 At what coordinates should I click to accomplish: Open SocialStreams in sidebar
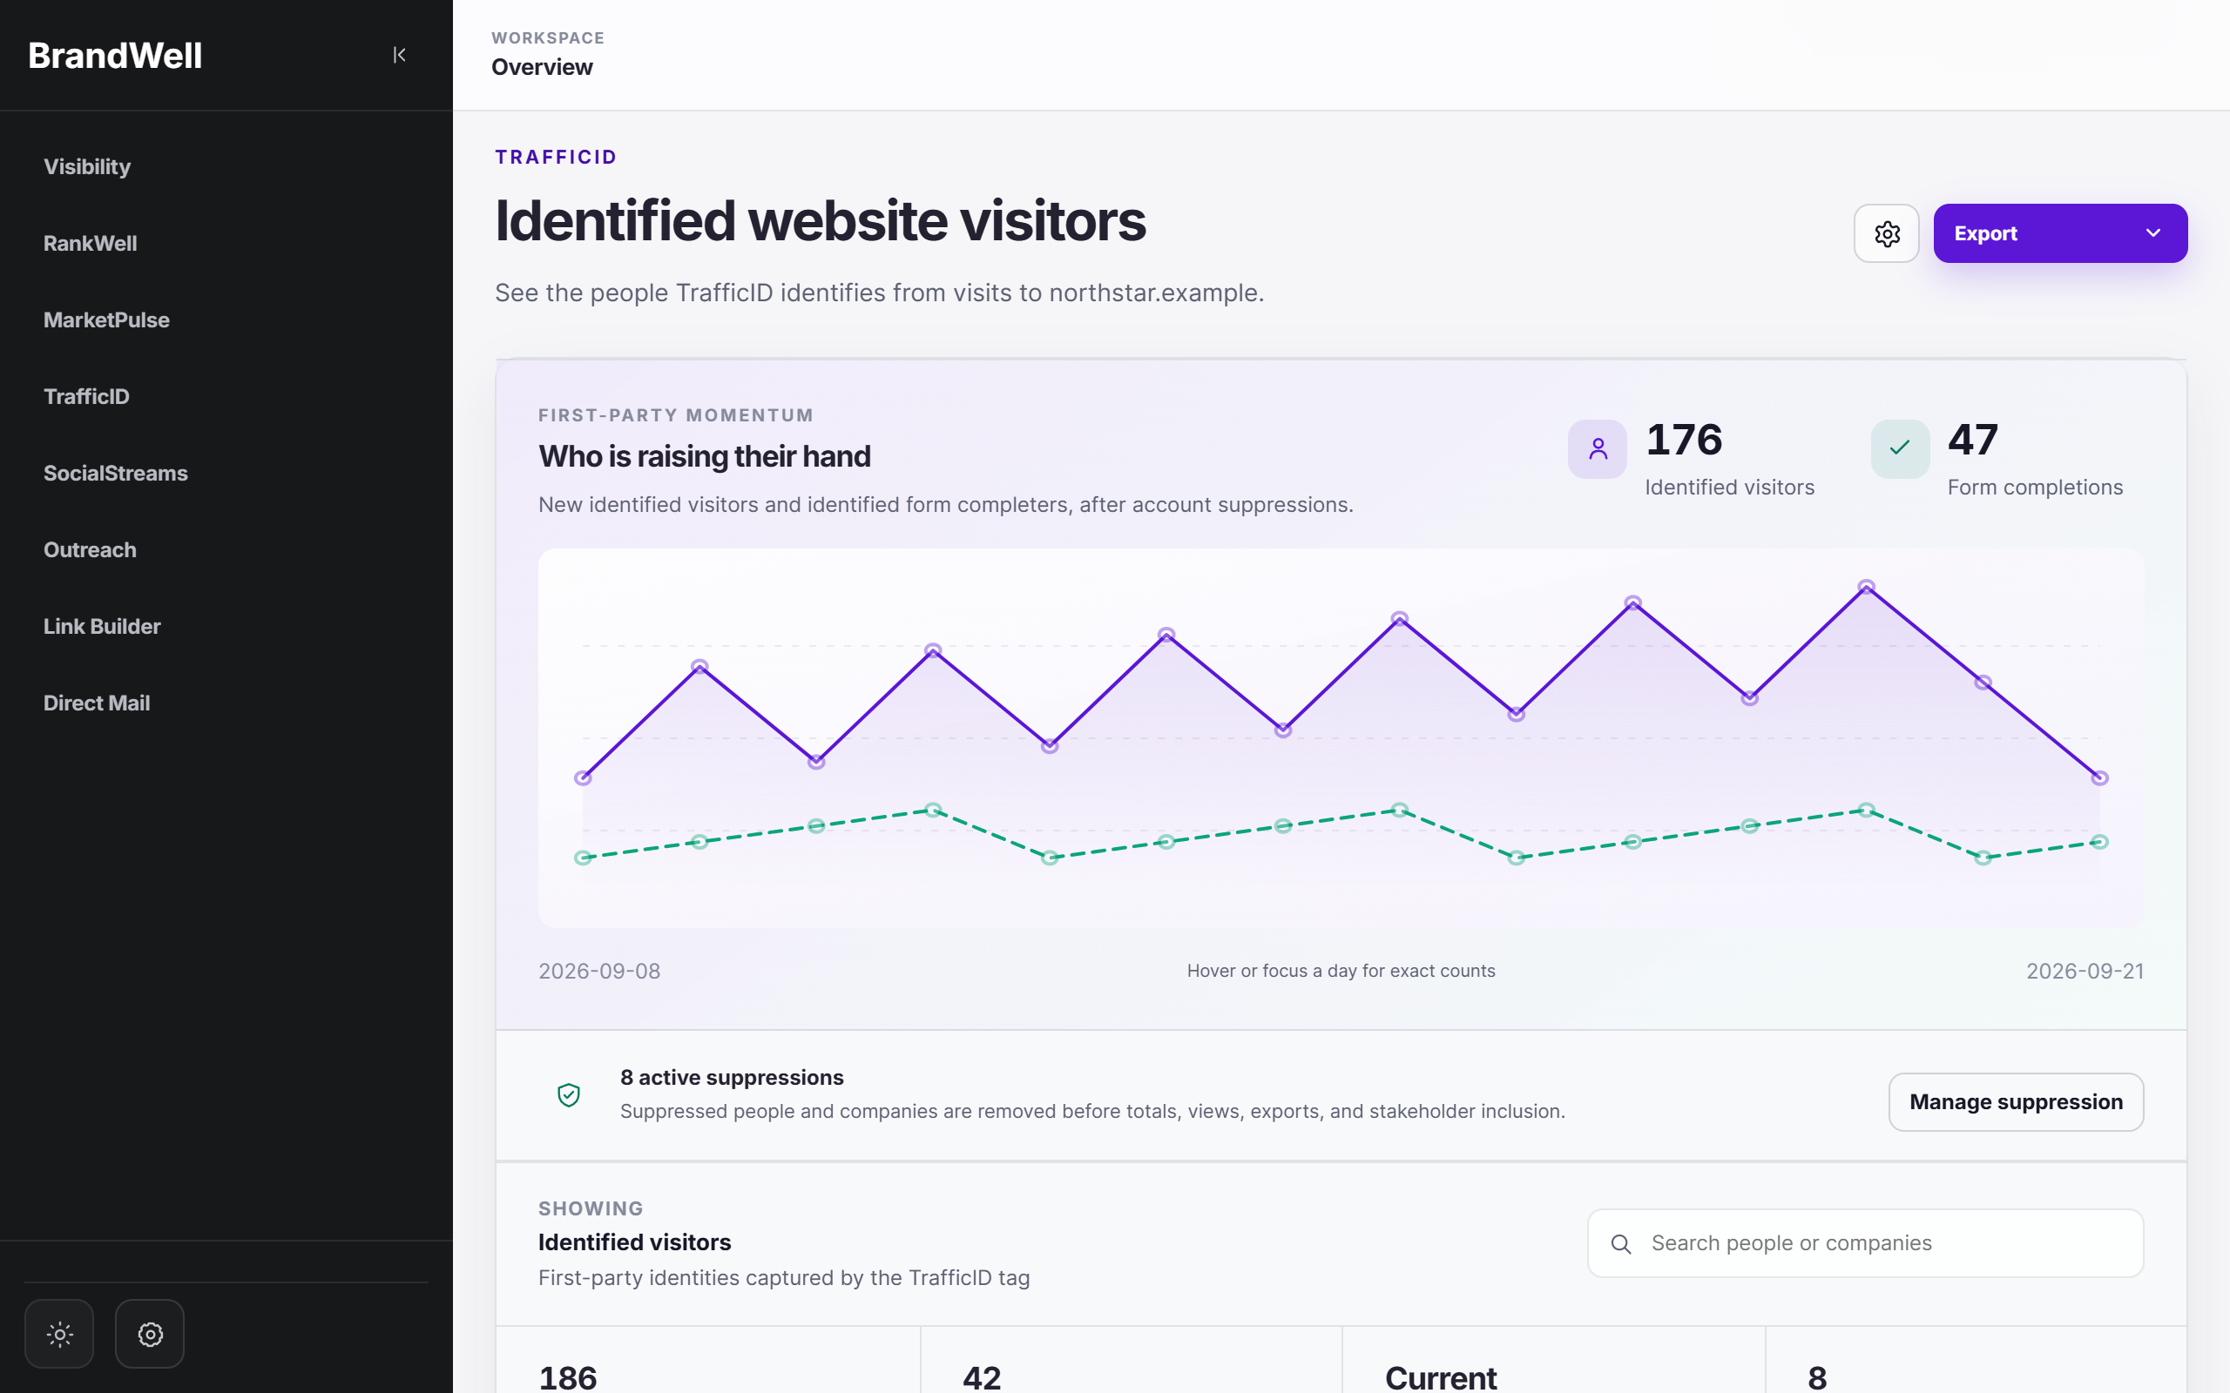pos(115,473)
